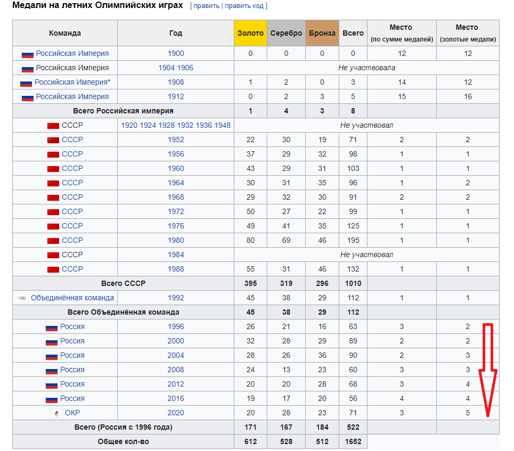Click the bronze 'Бронза' column header
Screen dimensions: 514x451
[322, 33]
